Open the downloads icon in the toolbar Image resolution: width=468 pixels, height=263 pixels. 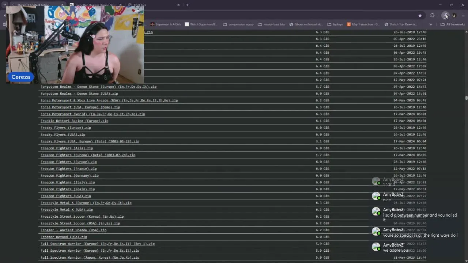445,15
